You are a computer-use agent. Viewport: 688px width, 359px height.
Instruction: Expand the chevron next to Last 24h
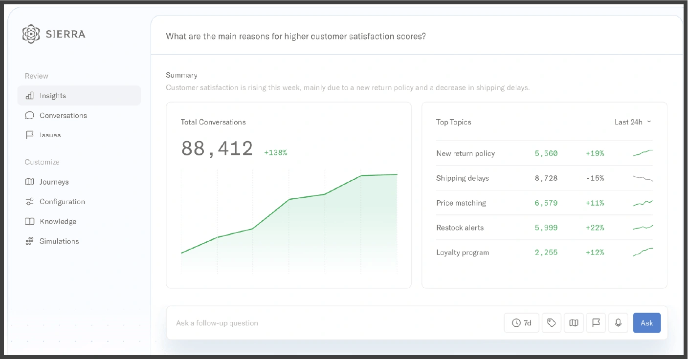(649, 122)
